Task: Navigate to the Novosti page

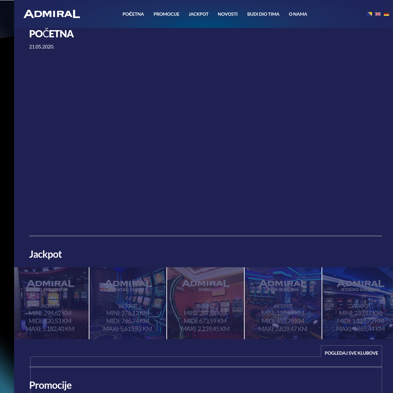Action: (x=228, y=14)
